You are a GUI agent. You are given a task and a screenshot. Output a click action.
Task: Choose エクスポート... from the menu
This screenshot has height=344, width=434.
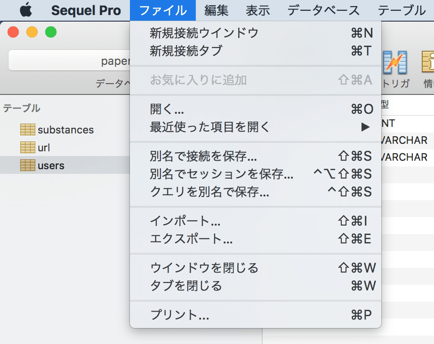click(256, 239)
